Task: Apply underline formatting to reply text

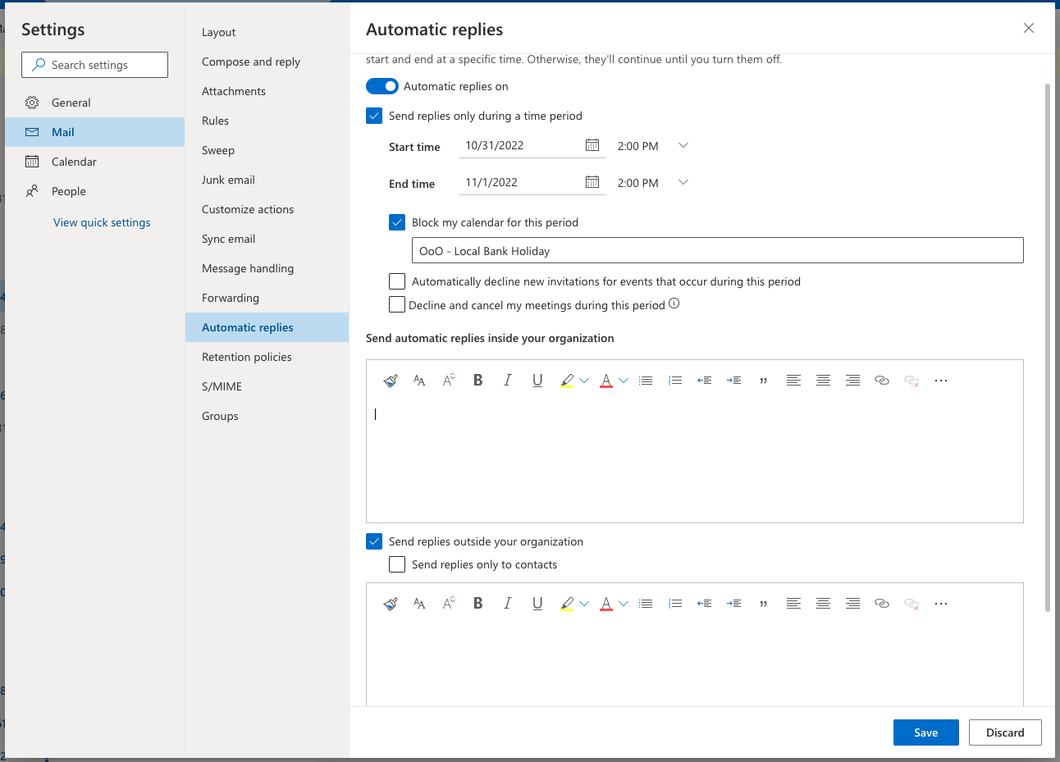Action: tap(537, 380)
